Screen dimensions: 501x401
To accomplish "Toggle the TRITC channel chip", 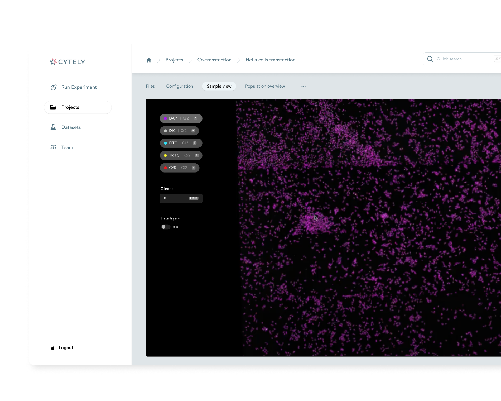I will click(x=174, y=155).
